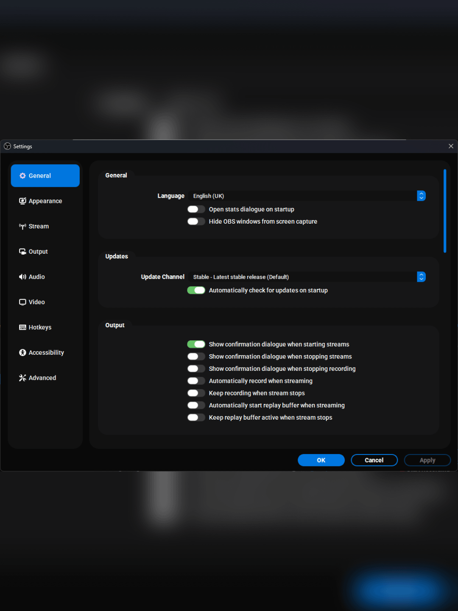
Task: Cancel the settings dialog
Action: click(374, 460)
